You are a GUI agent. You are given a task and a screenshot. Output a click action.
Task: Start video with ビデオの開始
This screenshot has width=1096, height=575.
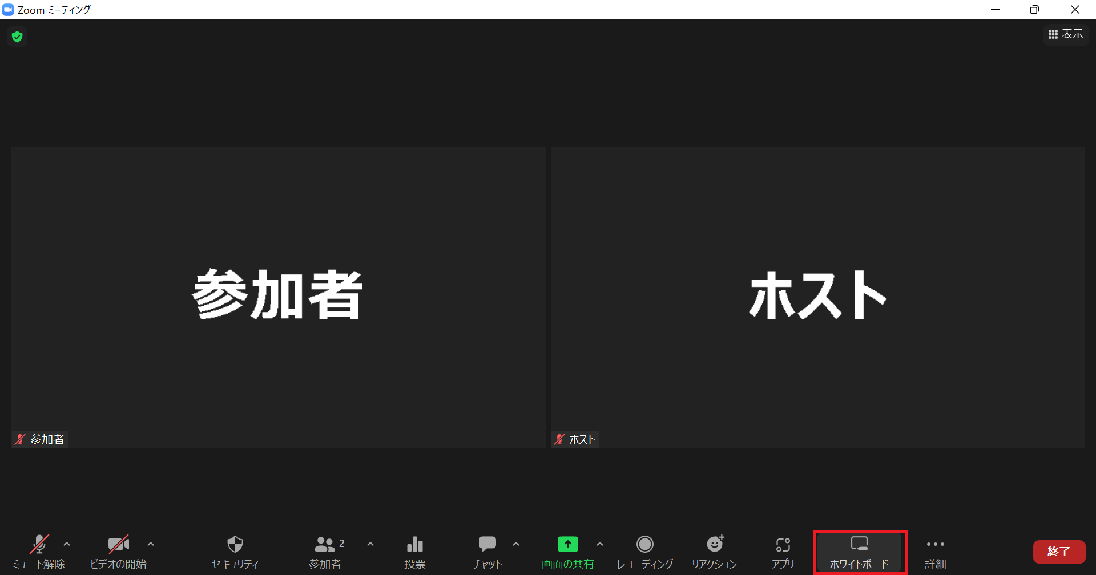coord(118,551)
